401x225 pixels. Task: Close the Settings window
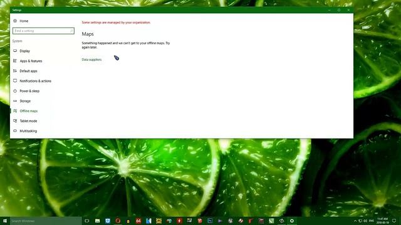(x=348, y=10)
